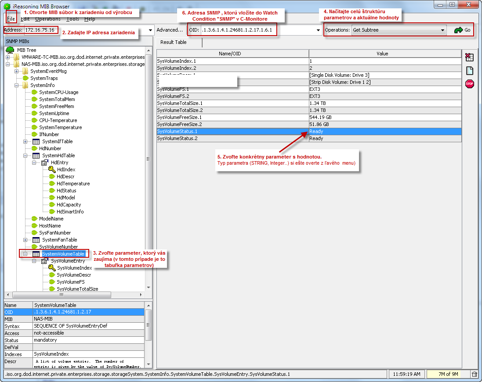The width and height of the screenshot is (482, 382).
Task: Click the HdTemperature leaf icon
Action: click(52, 184)
